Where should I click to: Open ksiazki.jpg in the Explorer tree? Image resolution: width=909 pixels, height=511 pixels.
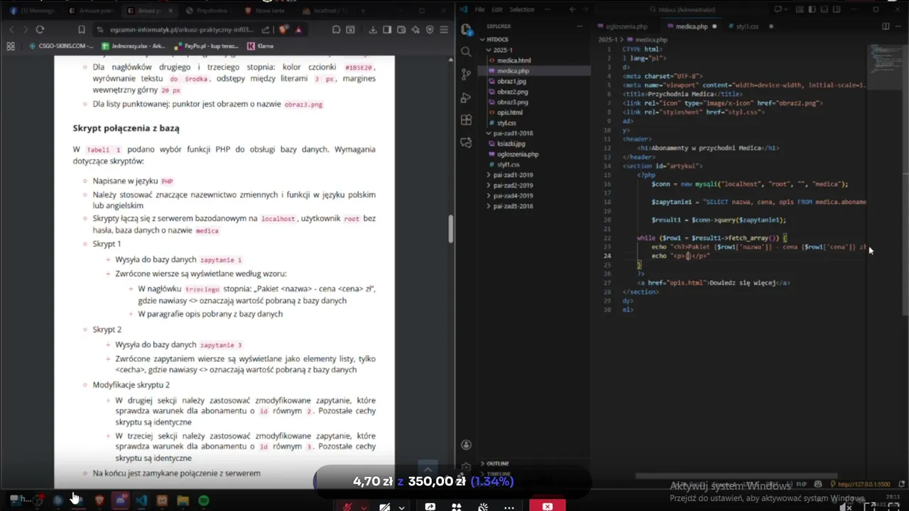[511, 143]
